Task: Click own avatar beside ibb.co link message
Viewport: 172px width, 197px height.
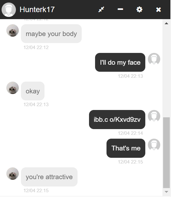Action: click(154, 116)
